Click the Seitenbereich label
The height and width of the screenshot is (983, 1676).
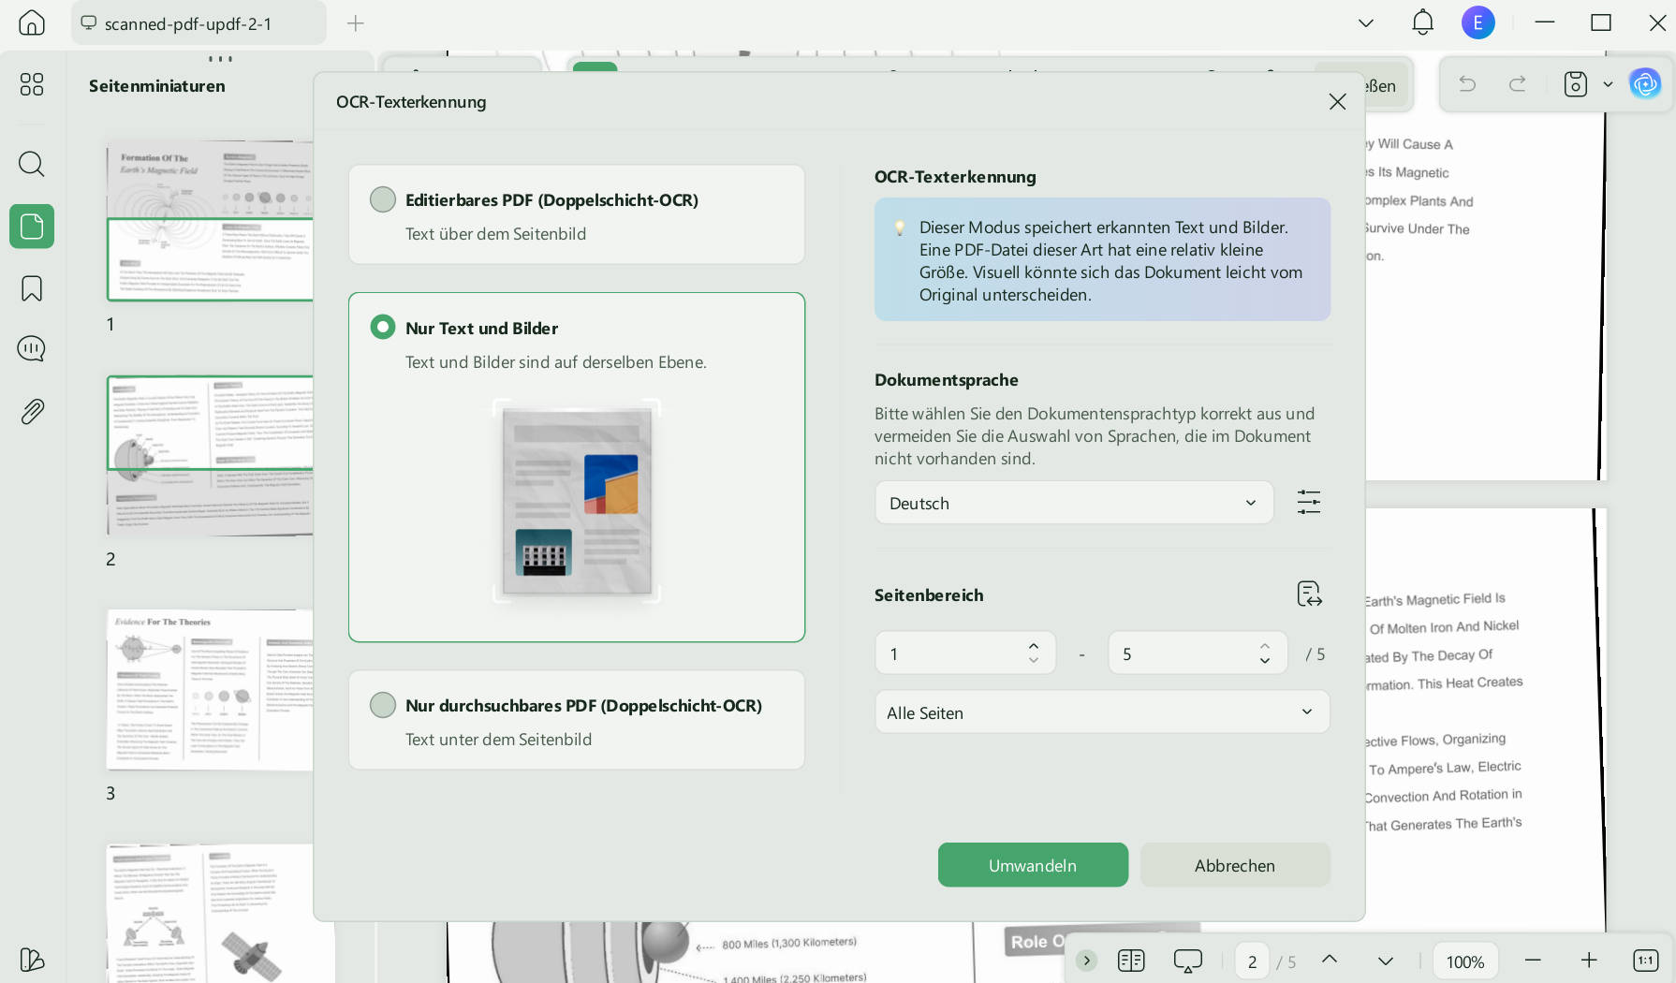click(x=929, y=595)
